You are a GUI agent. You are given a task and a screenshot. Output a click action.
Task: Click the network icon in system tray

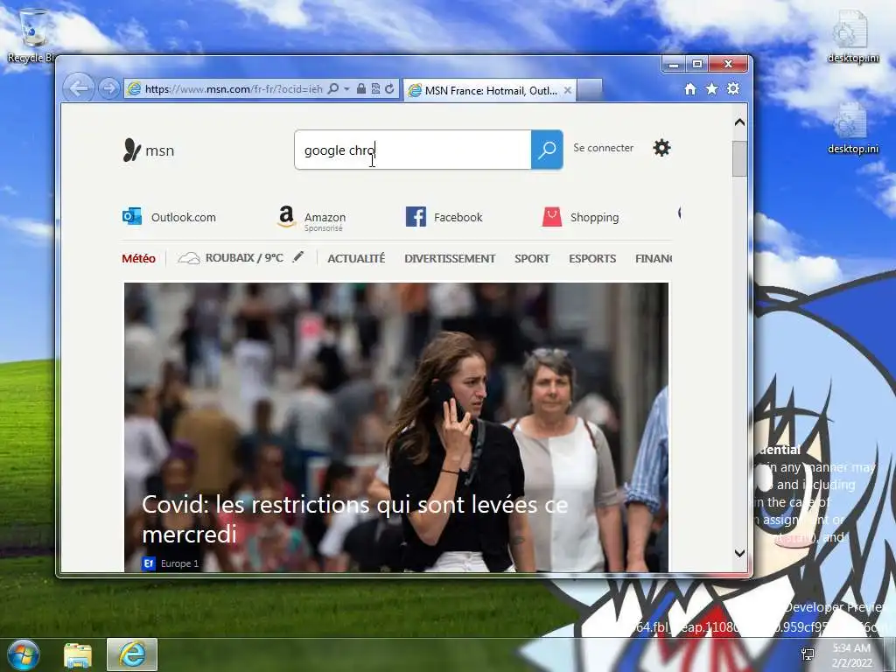click(x=808, y=654)
